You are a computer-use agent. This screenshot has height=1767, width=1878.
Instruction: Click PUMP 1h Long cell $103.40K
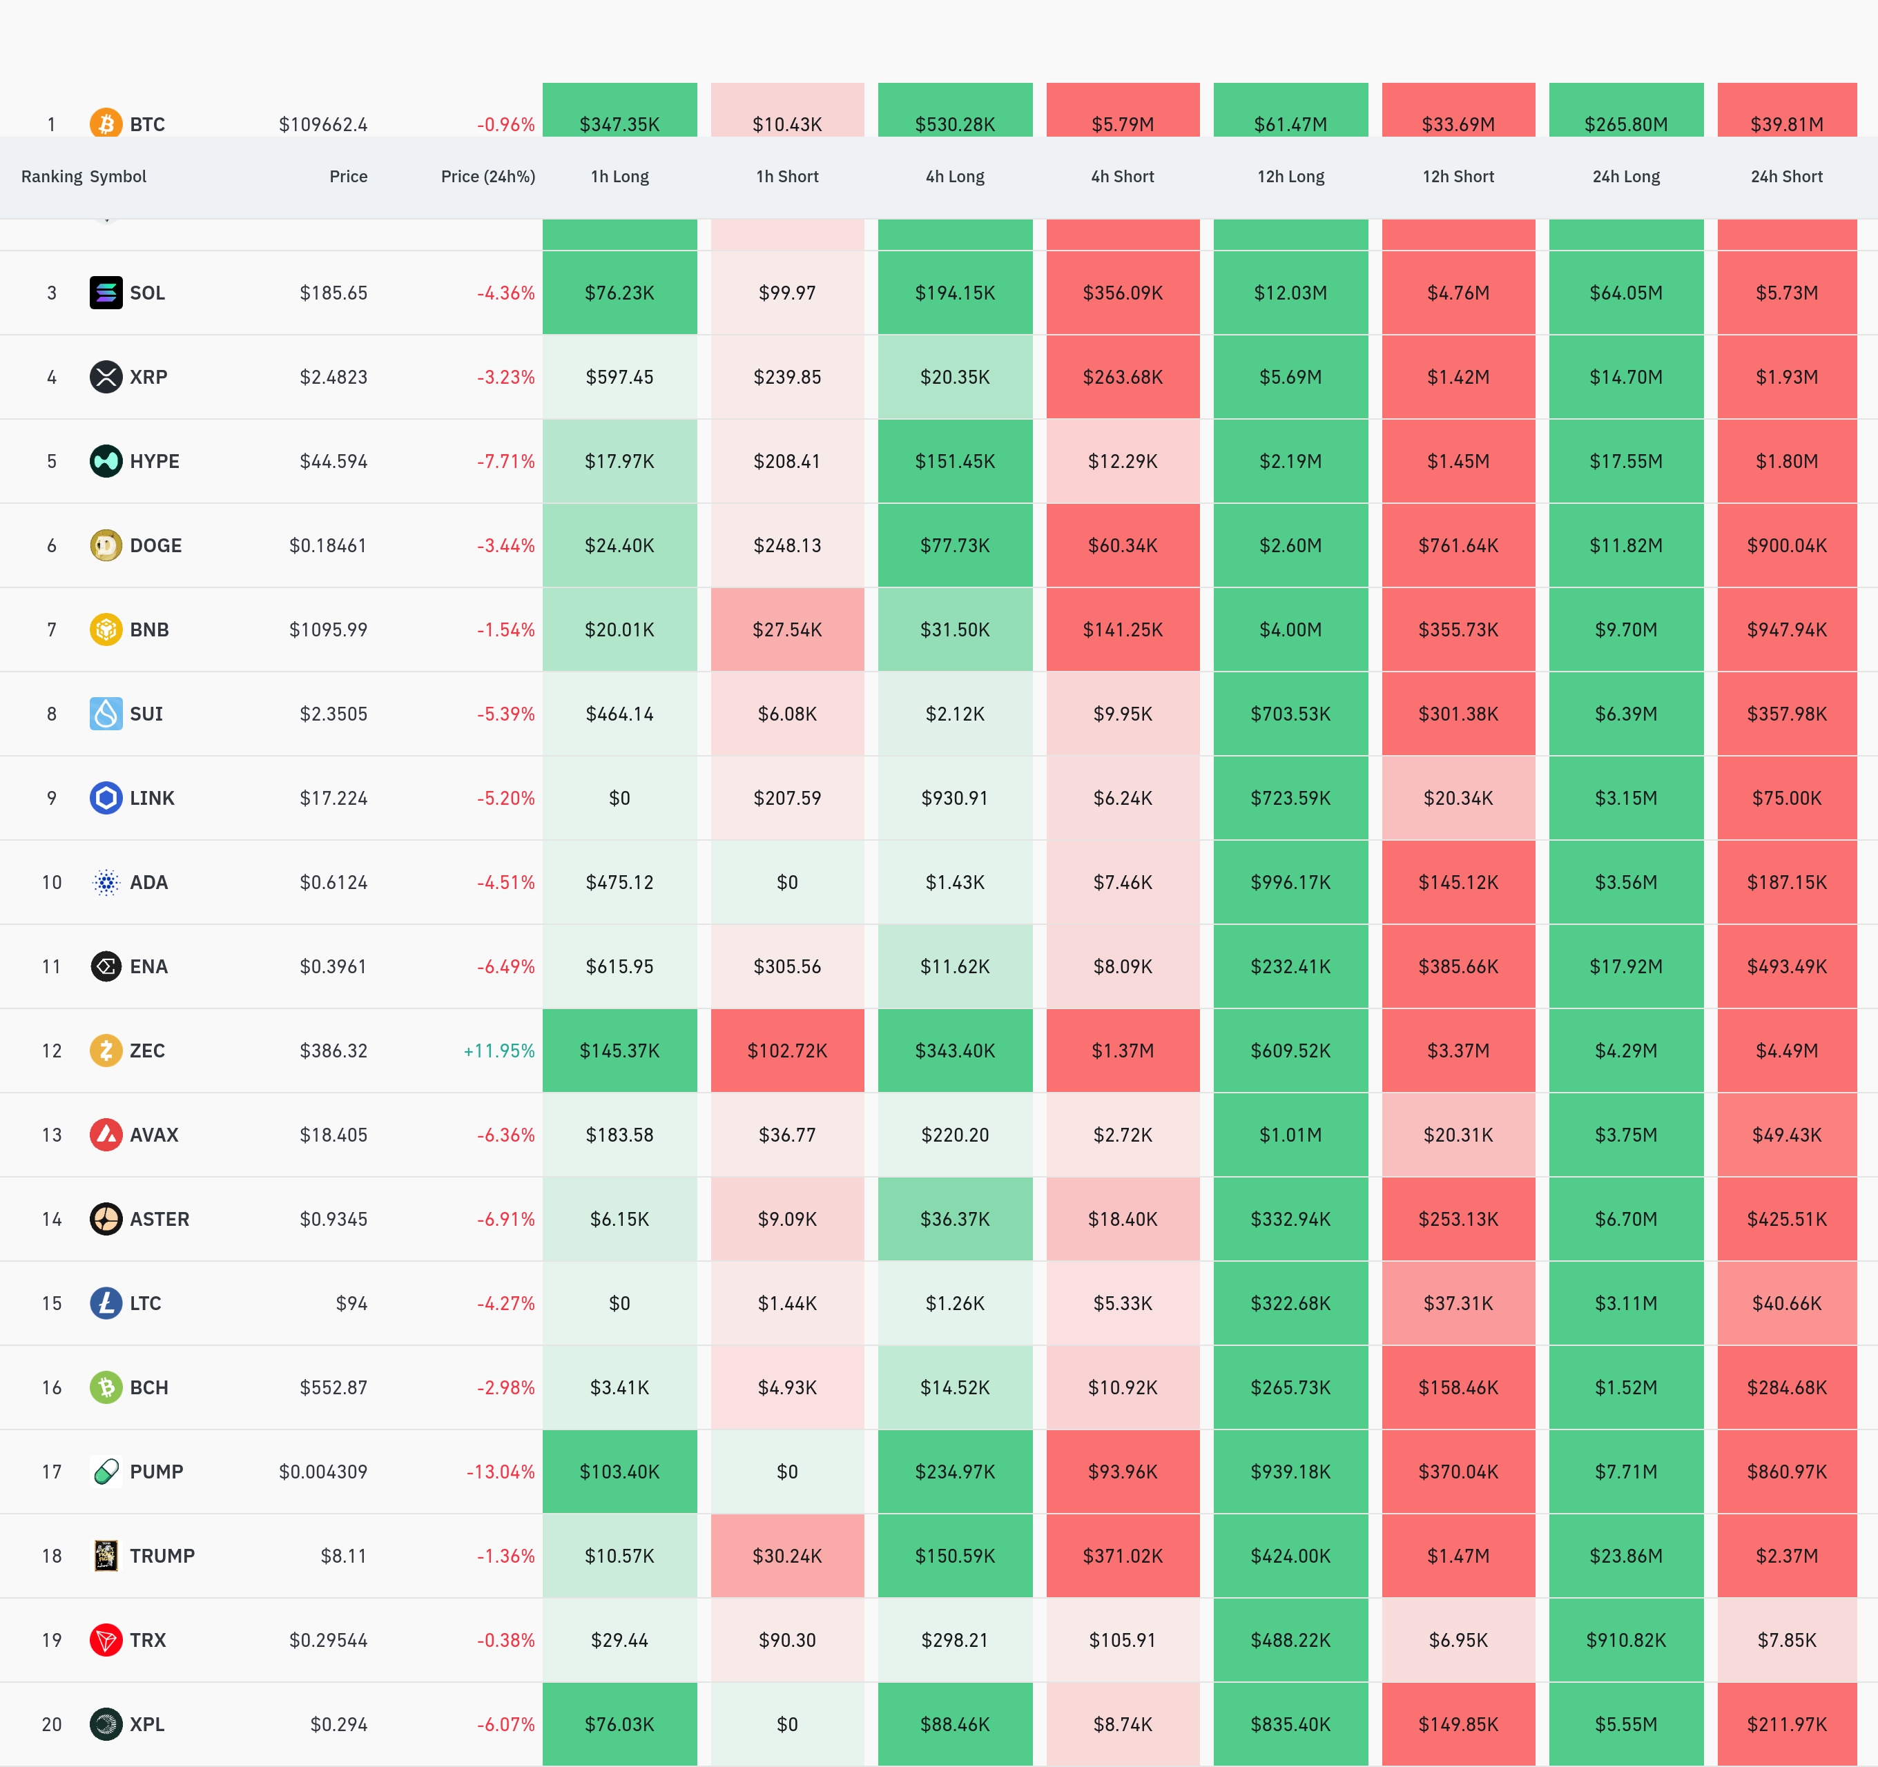[x=620, y=1472]
